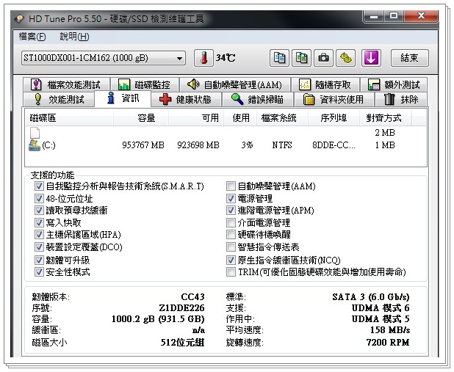Viewport: 454px width, 372px height.
Task: Click the CC43 firmware version value
Action: click(192, 296)
